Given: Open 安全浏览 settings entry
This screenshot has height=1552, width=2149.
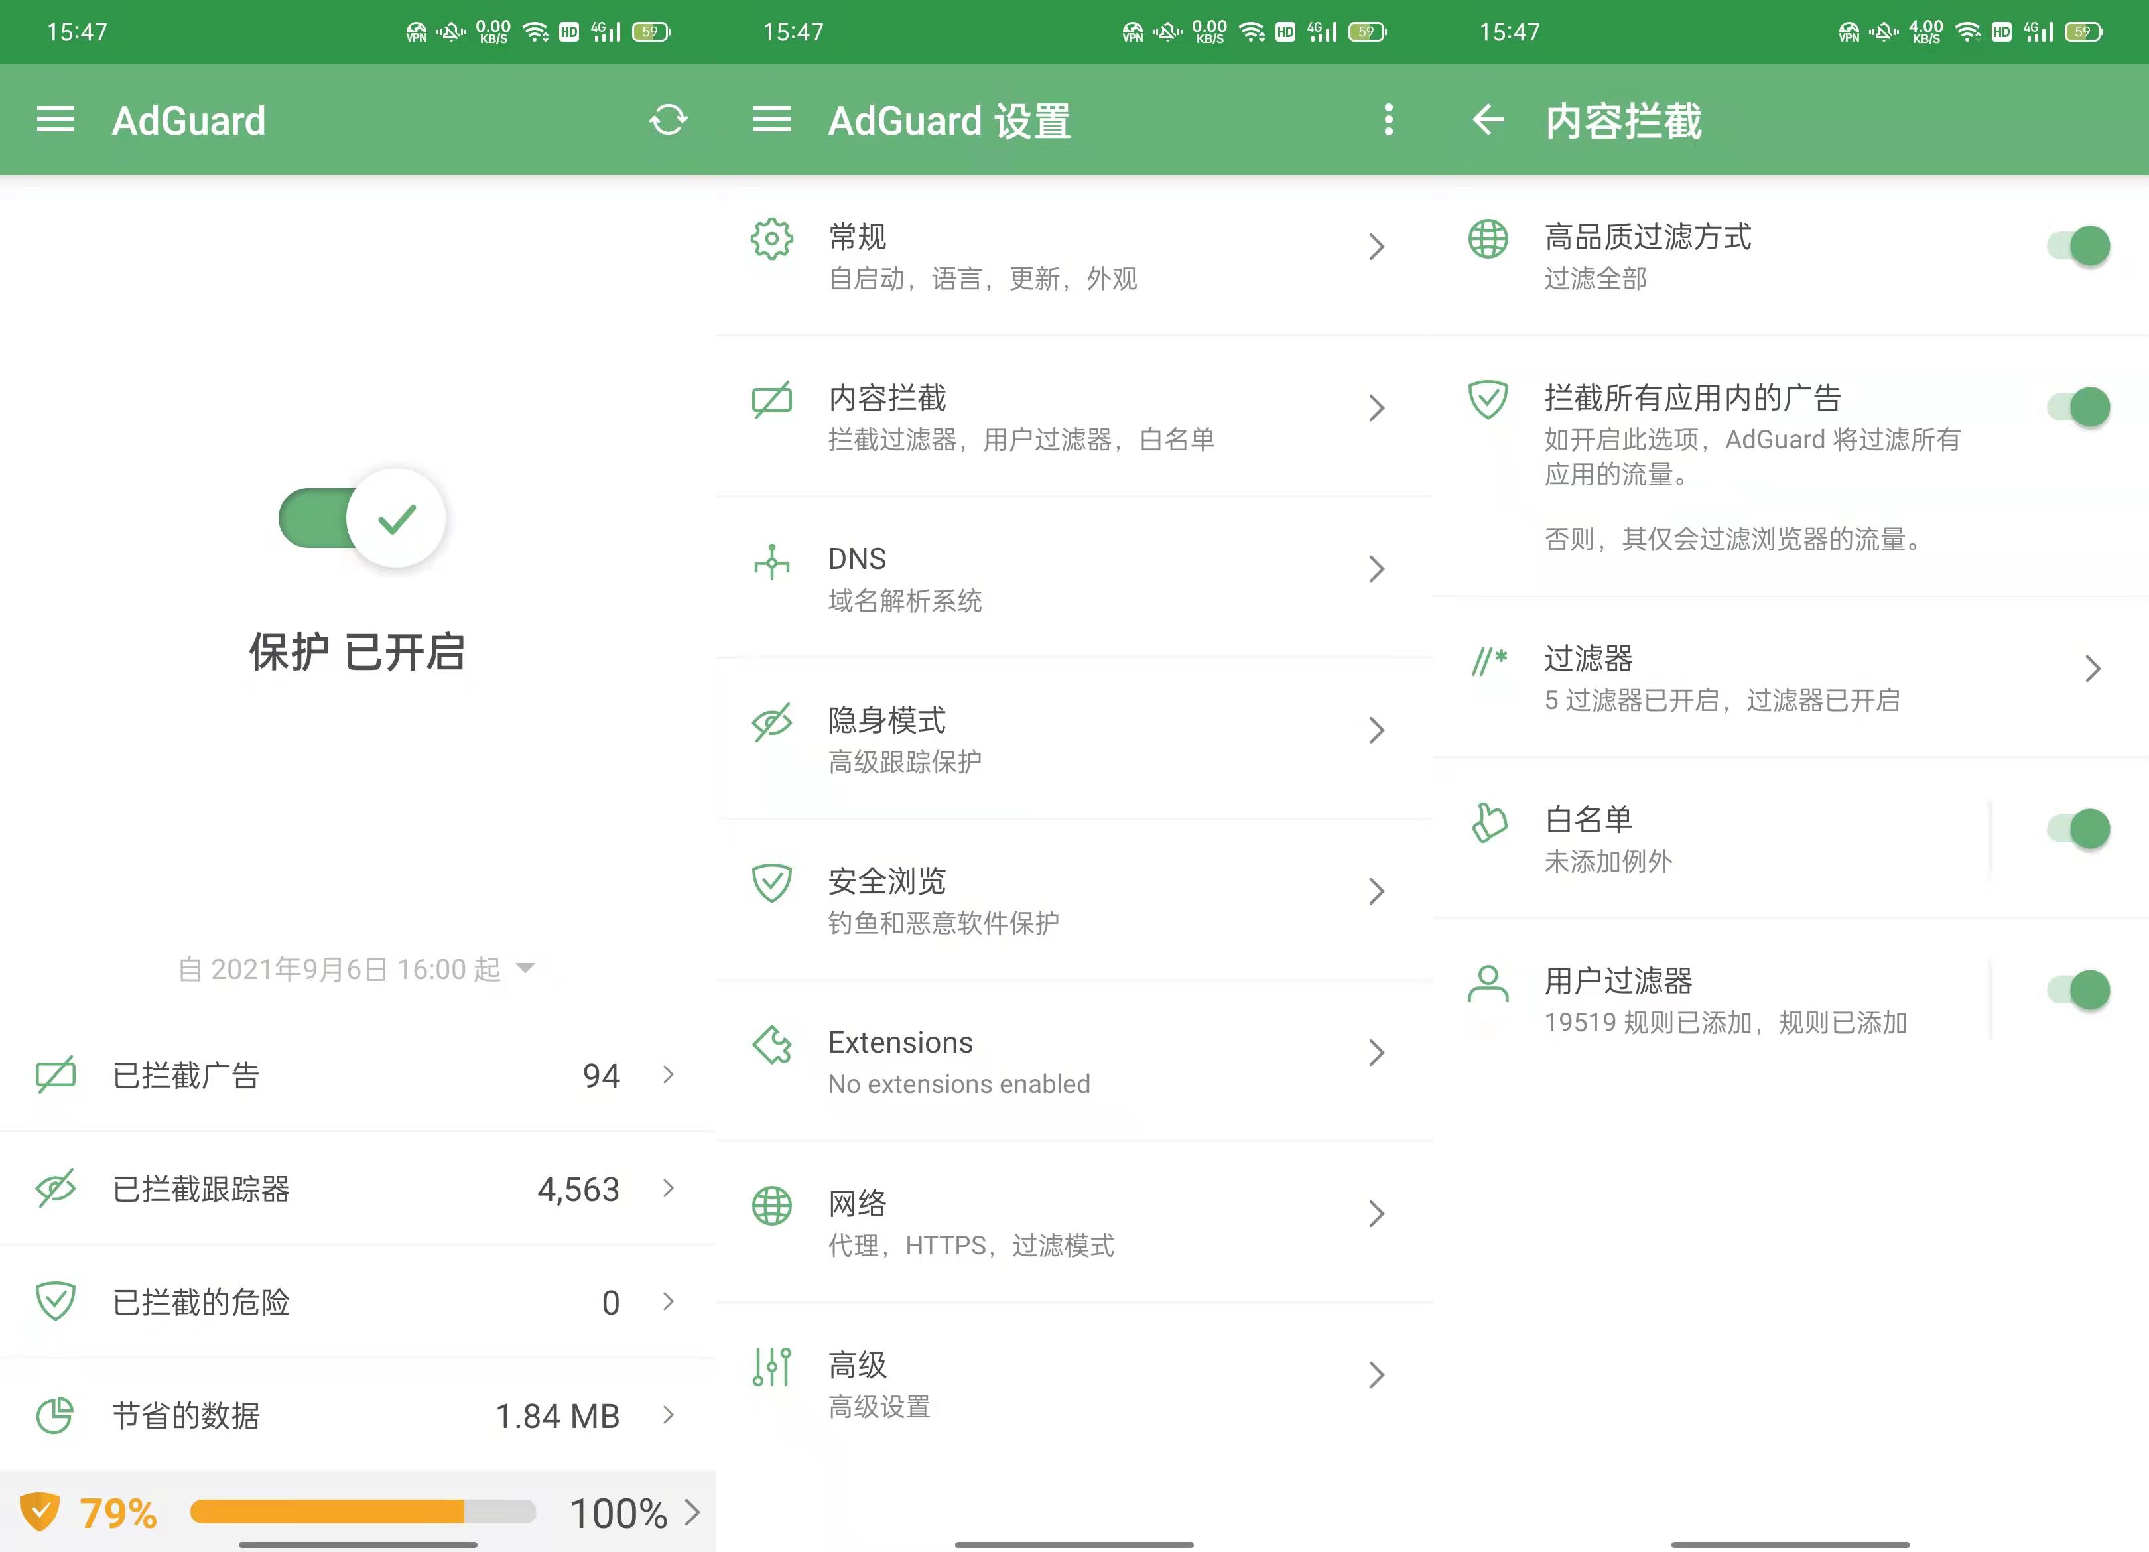Looking at the screenshot, I should (x=1074, y=900).
